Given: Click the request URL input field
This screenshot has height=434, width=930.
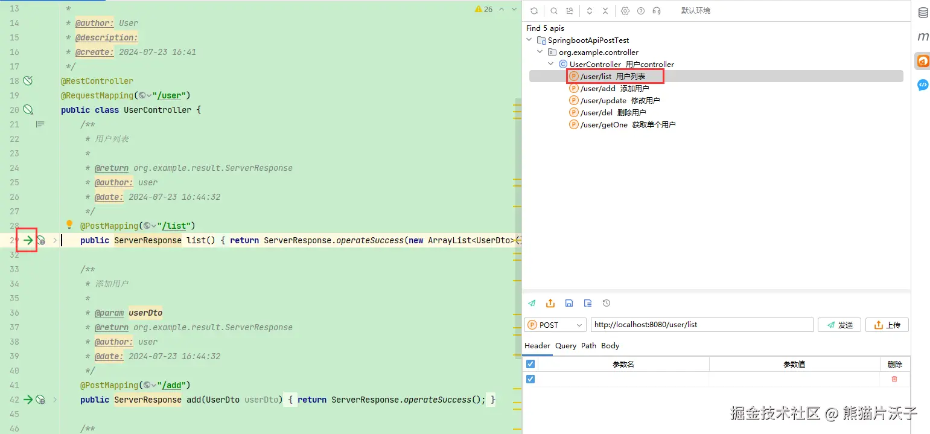Looking at the screenshot, I should (x=702, y=325).
